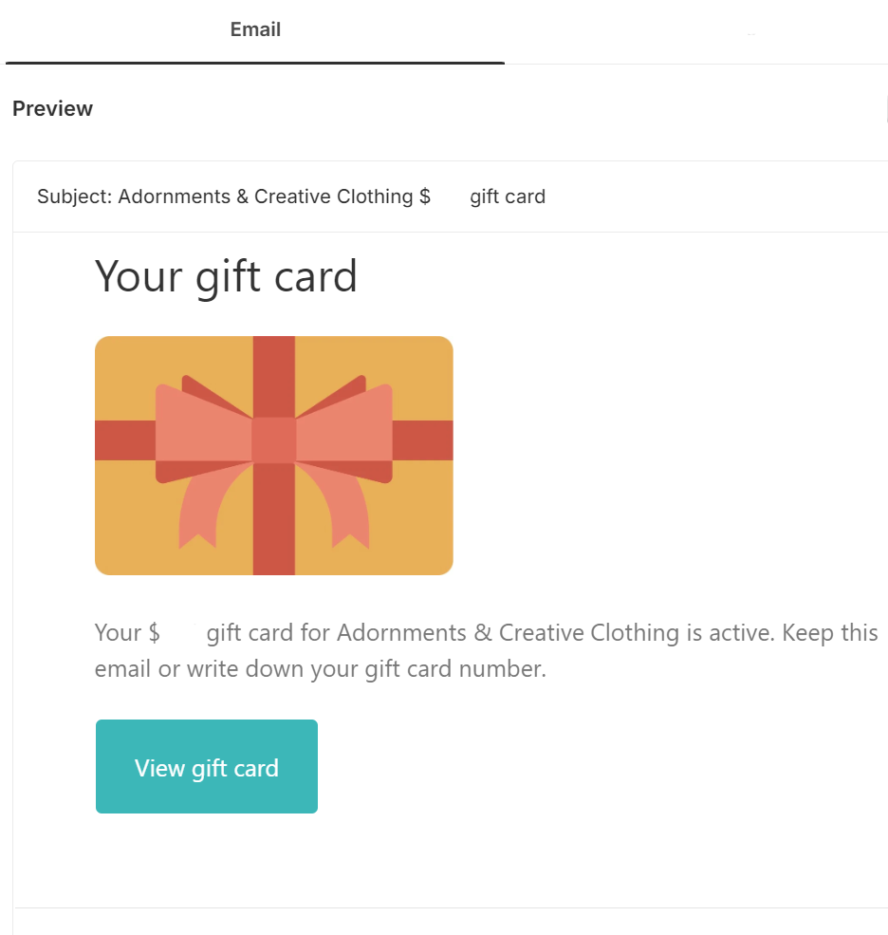Click the store name in the subject line

[266, 197]
